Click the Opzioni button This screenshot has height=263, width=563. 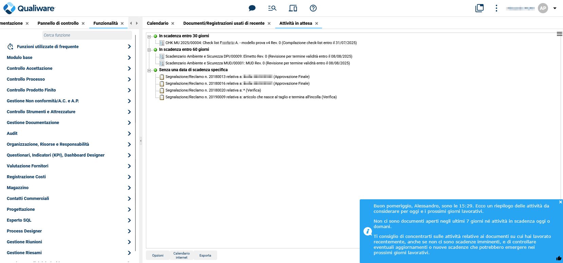pyautogui.click(x=157, y=256)
